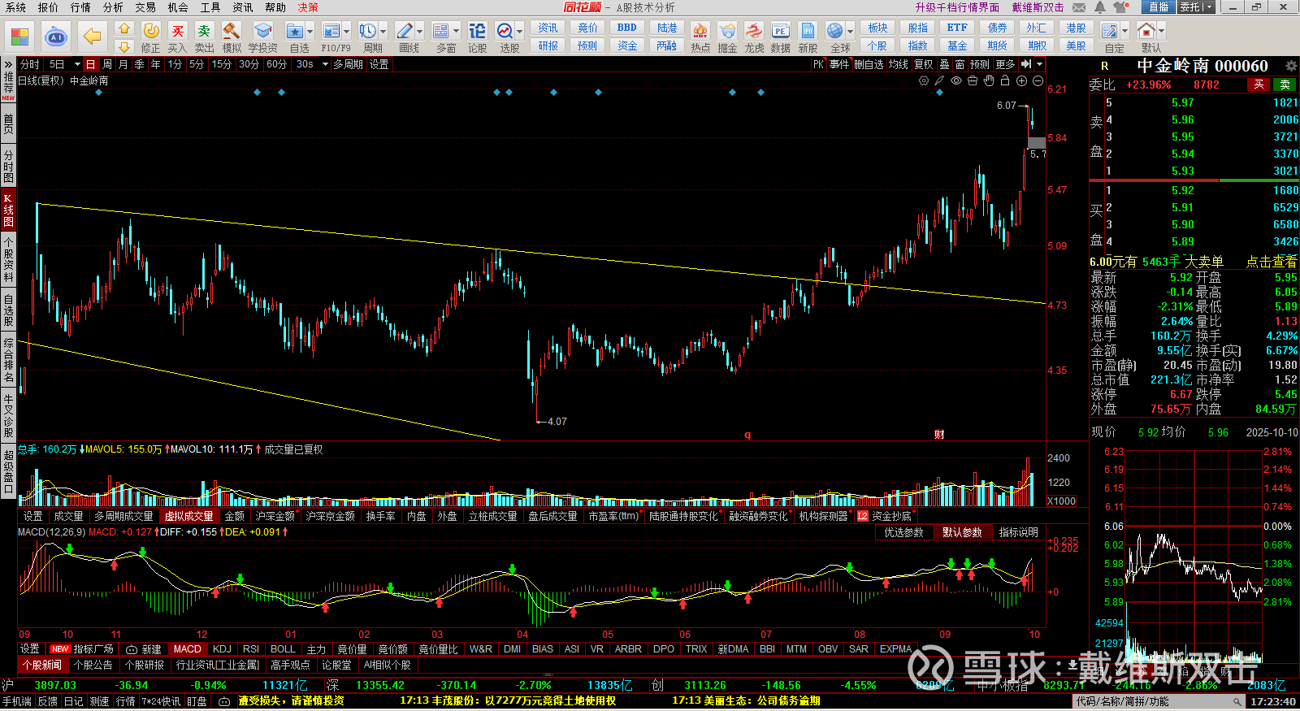Open the 模拟 gavel simulation icon
Viewport: 1300px width, 711px height.
pos(232,31)
